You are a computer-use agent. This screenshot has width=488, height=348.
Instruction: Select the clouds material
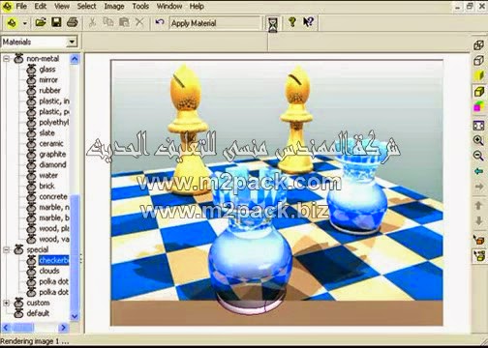point(49,271)
